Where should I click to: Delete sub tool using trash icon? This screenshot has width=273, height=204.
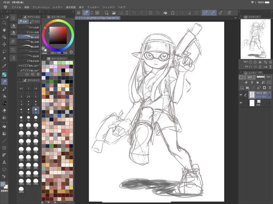(x=38, y=74)
